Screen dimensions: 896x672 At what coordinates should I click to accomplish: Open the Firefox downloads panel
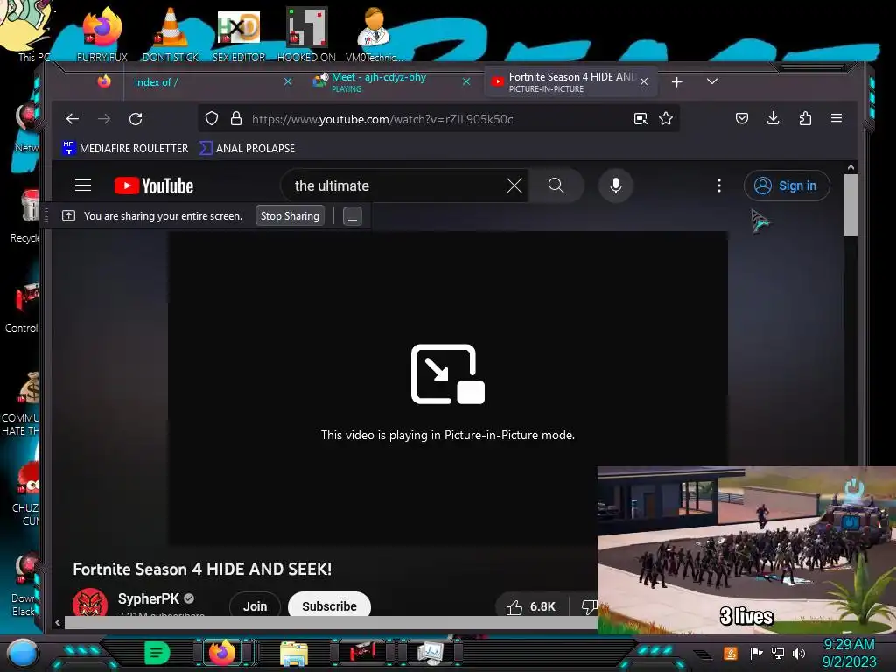[773, 118]
